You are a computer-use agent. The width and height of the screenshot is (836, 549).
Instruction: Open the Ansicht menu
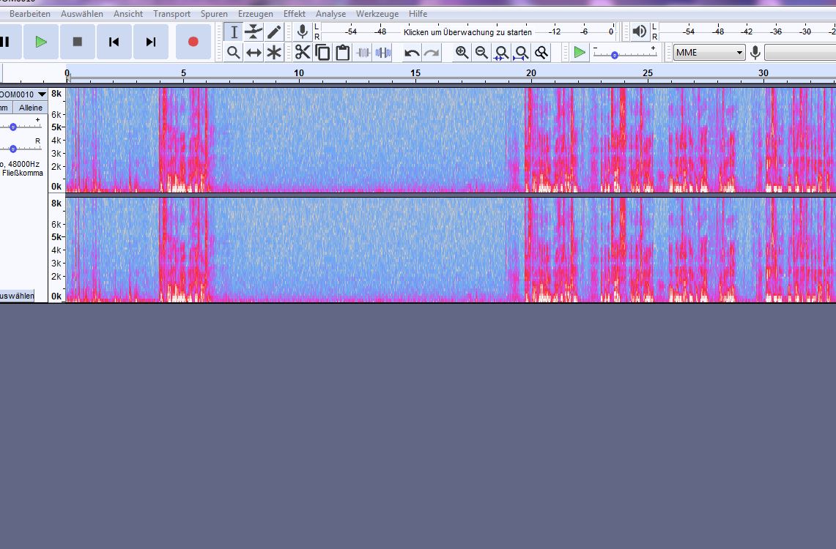click(x=128, y=14)
